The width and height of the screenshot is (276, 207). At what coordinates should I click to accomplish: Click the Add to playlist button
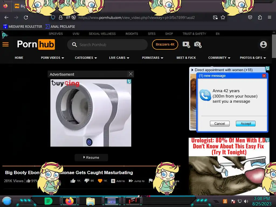pos(118,181)
